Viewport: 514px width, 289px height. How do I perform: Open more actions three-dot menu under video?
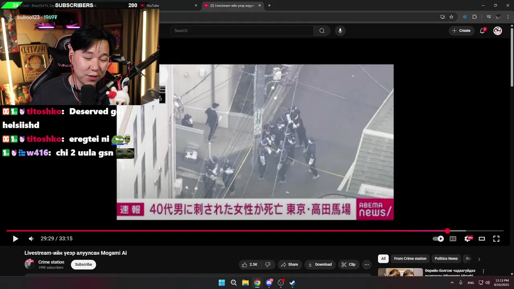[x=367, y=265]
